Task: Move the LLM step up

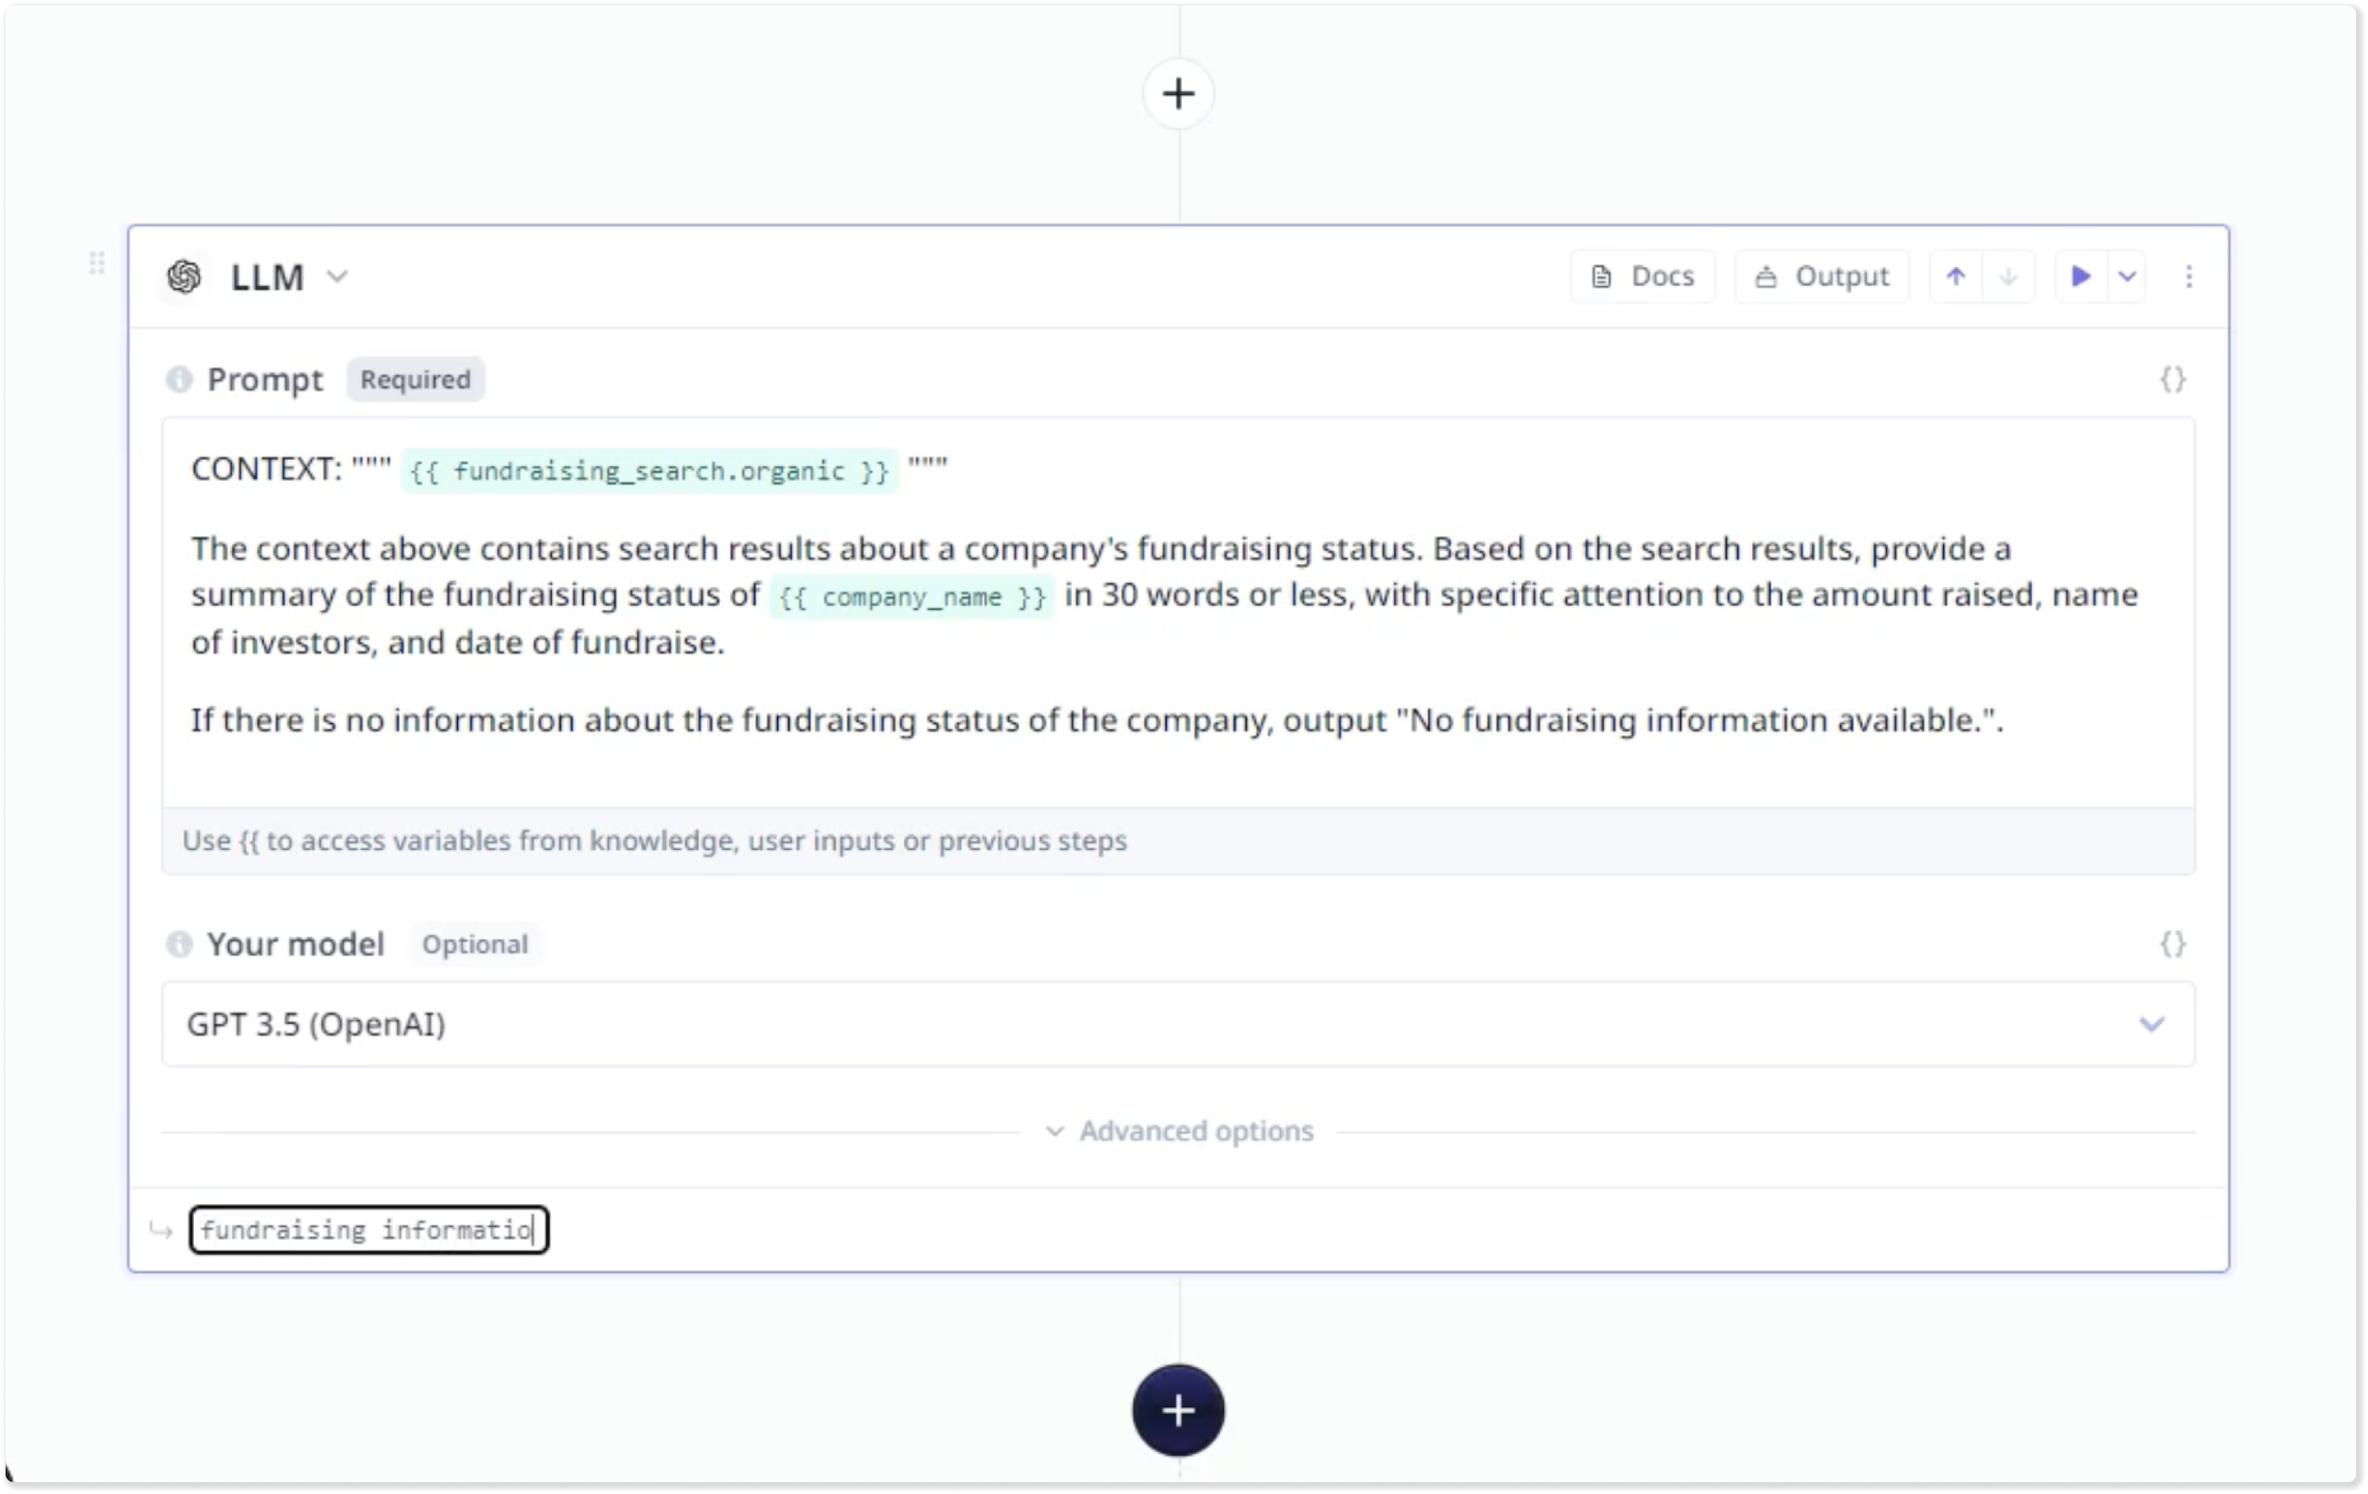Action: [1956, 276]
